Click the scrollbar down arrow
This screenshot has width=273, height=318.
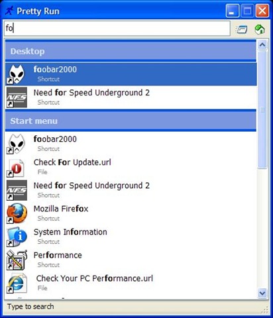[262, 293]
